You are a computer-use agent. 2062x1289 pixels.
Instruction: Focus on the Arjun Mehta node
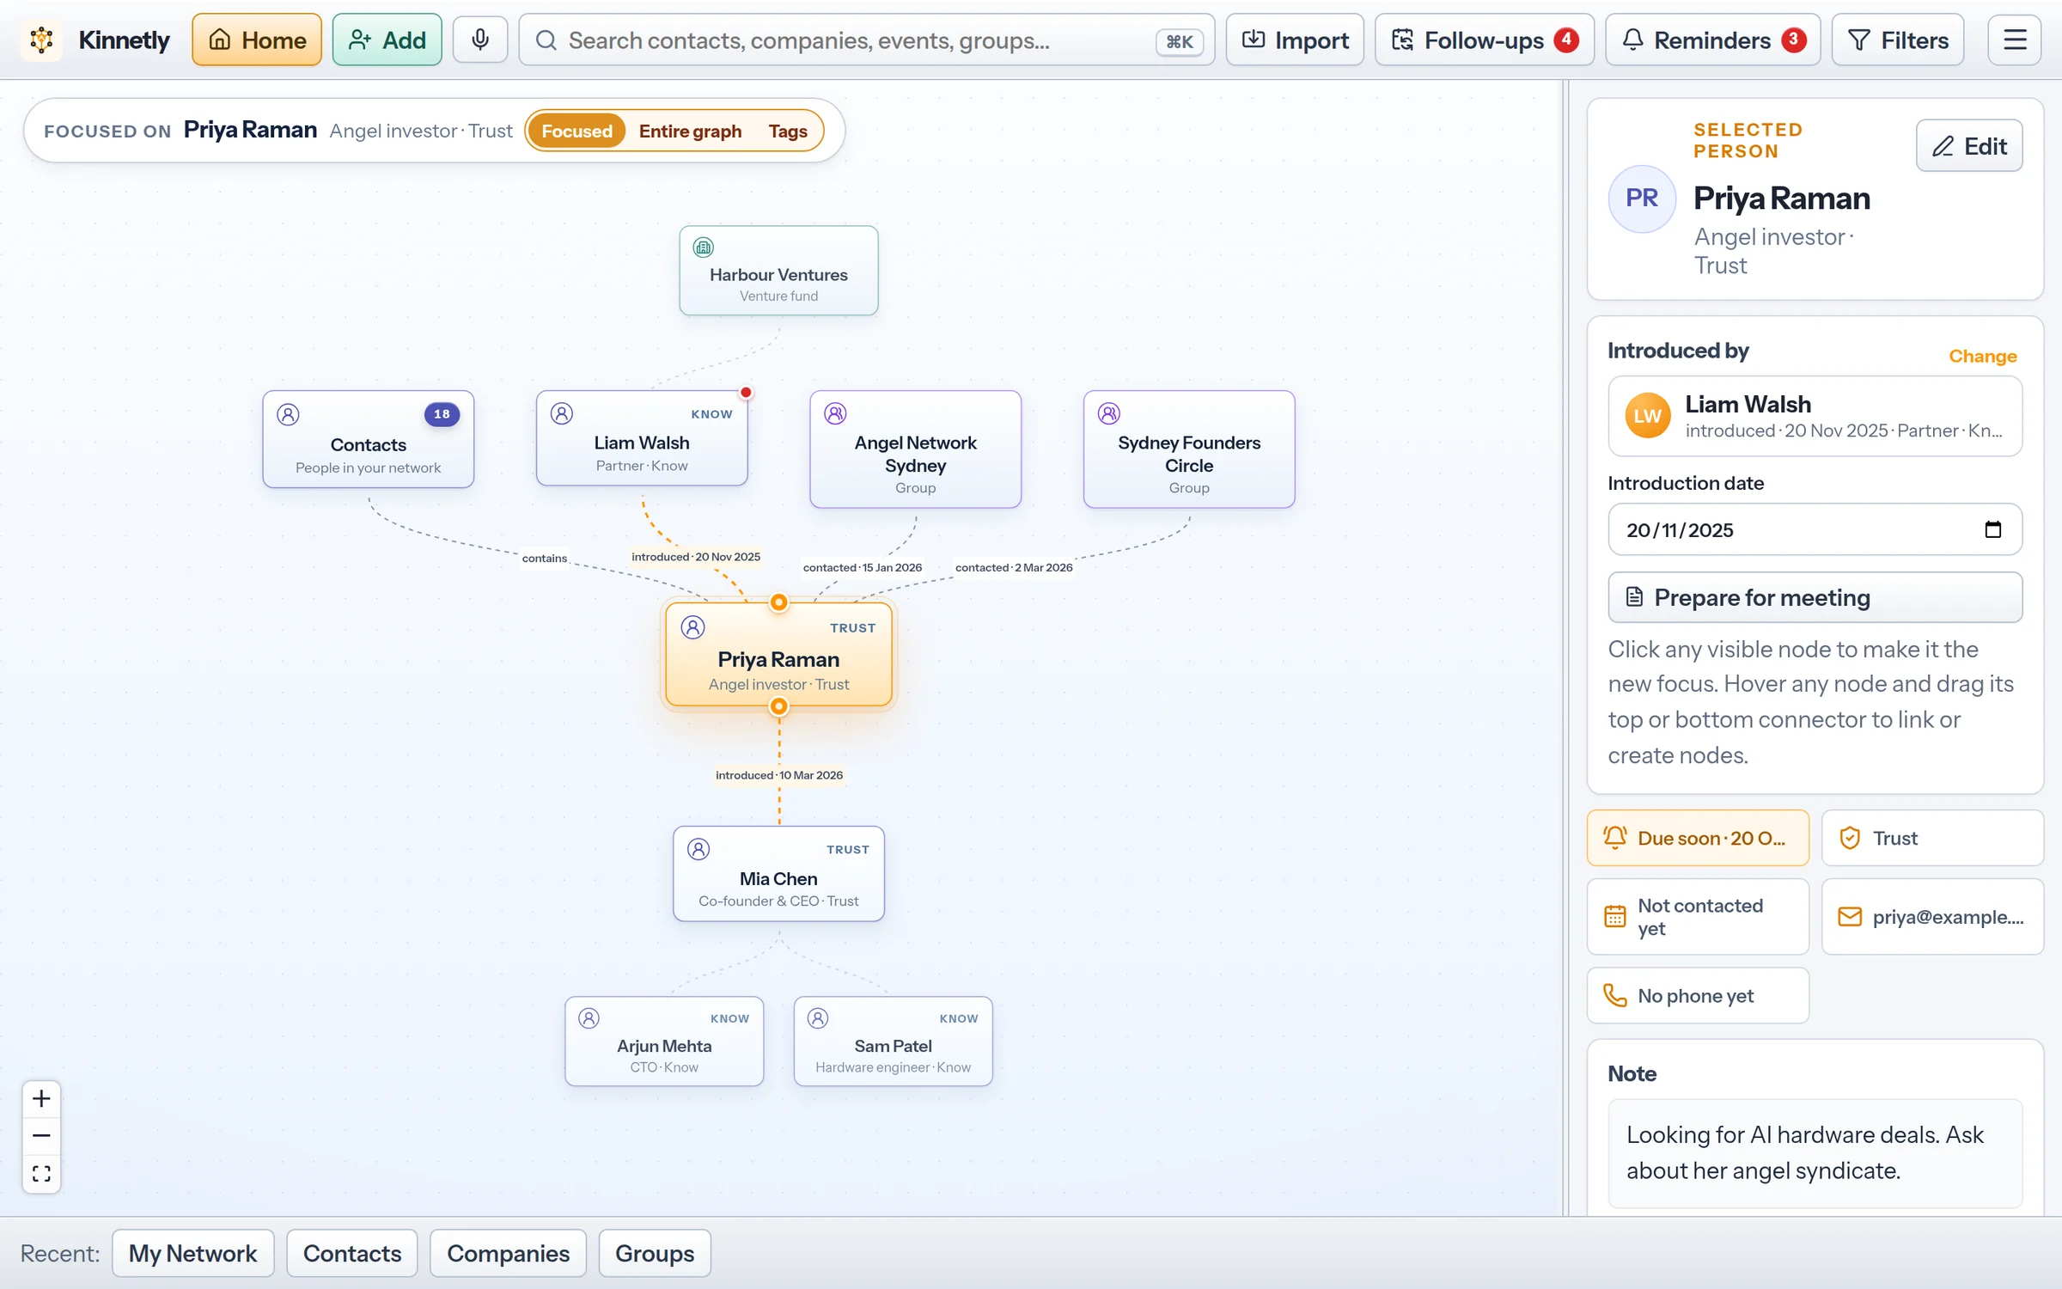tap(664, 1042)
